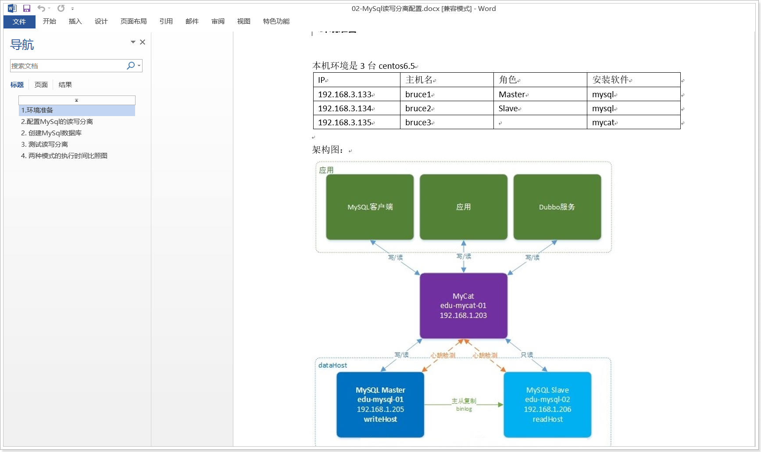Click the MySQL Slave readHost box

547,405
